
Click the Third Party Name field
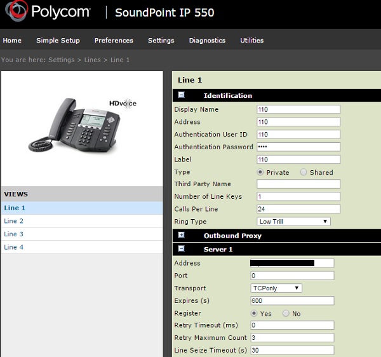coord(298,184)
